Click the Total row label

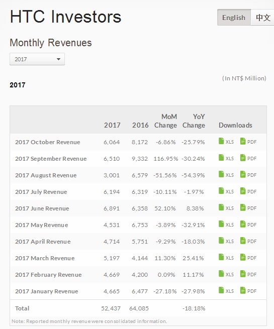pyautogui.click(x=22, y=308)
